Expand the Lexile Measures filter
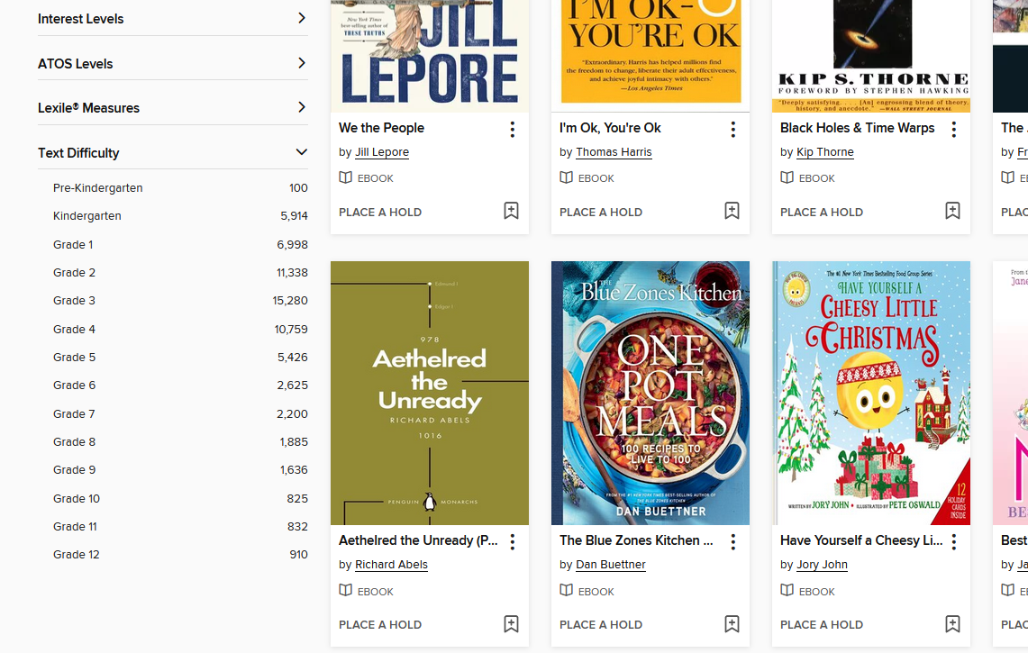The height and width of the screenshot is (653, 1028). click(x=301, y=107)
